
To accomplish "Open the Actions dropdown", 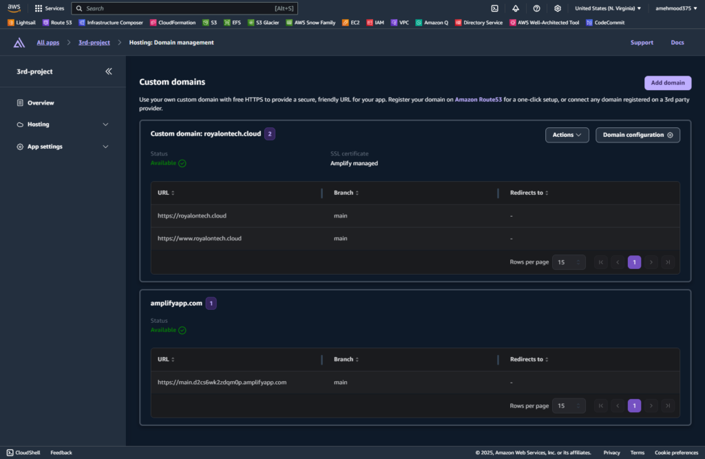I will (x=567, y=135).
